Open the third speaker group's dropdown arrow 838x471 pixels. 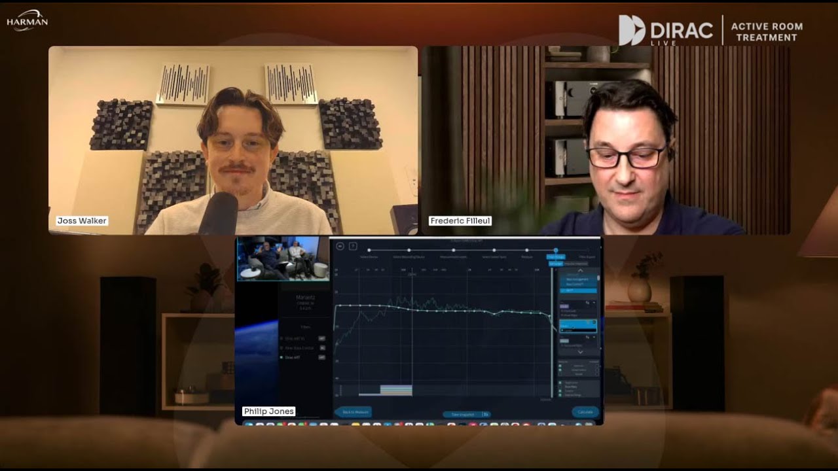coord(594,337)
